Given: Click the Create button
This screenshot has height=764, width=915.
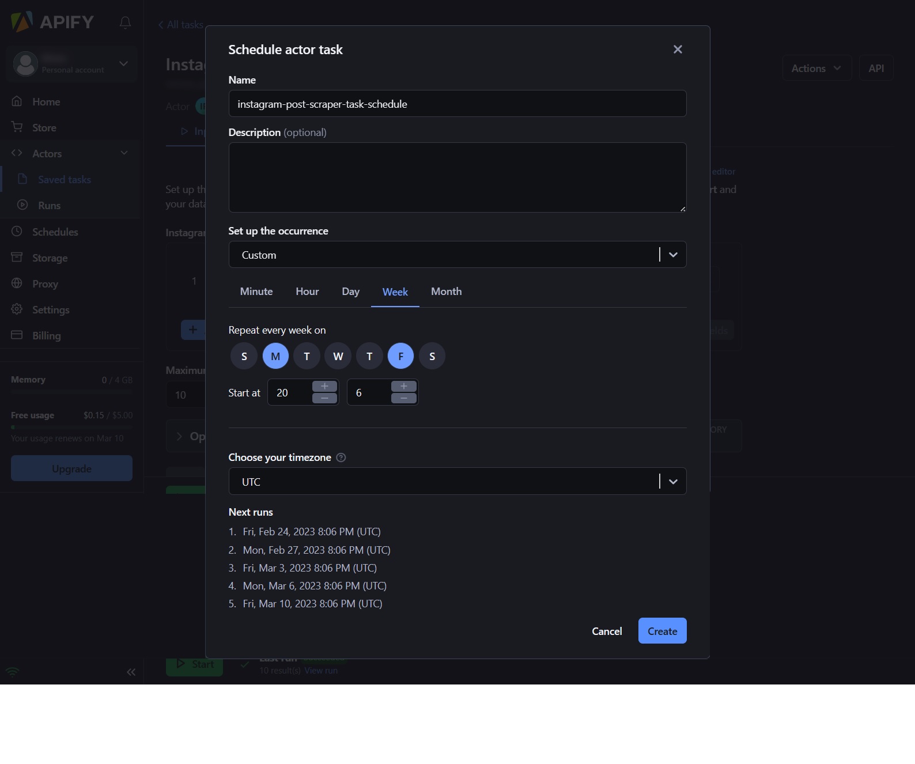Looking at the screenshot, I should click(662, 631).
